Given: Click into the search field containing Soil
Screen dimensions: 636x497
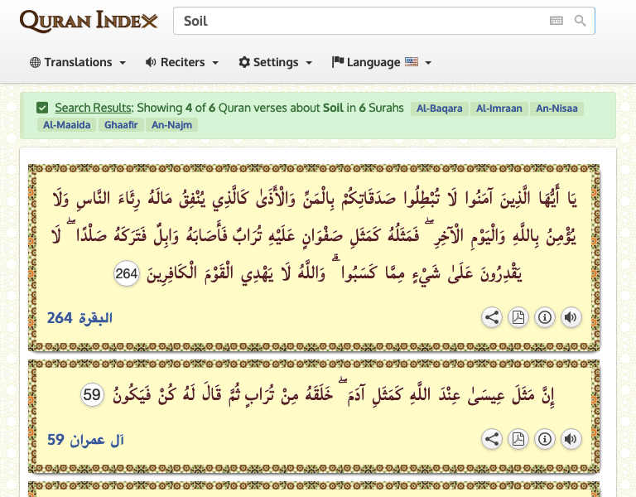Looking at the screenshot, I should pos(361,21).
